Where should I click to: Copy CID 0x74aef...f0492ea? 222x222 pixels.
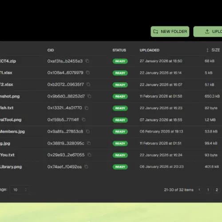(x=86, y=166)
